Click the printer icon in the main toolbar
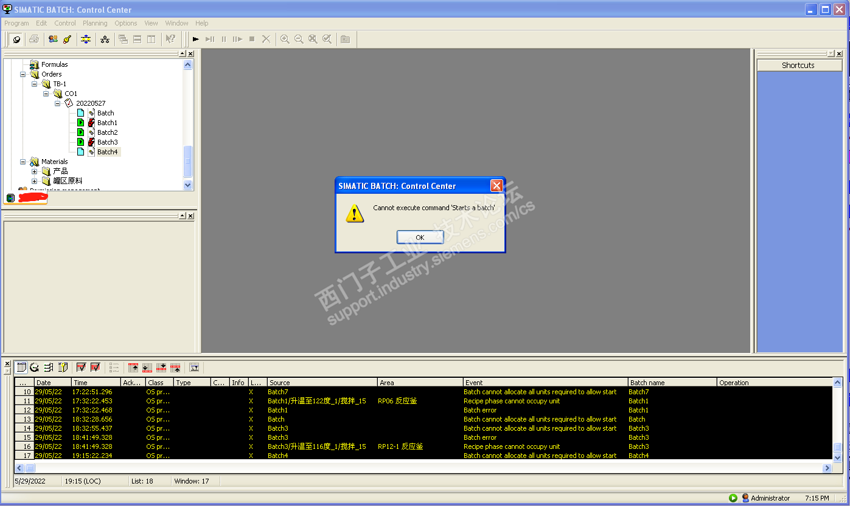 click(x=34, y=39)
